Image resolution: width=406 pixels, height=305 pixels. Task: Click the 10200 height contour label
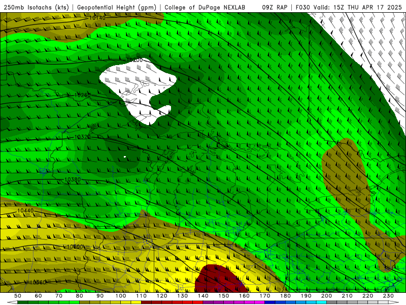[135, 60]
